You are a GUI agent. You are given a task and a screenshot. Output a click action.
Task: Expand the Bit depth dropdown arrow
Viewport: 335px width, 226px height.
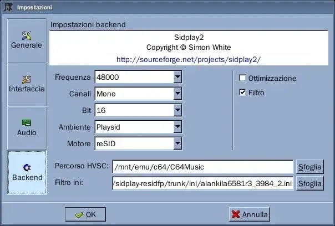click(x=177, y=110)
